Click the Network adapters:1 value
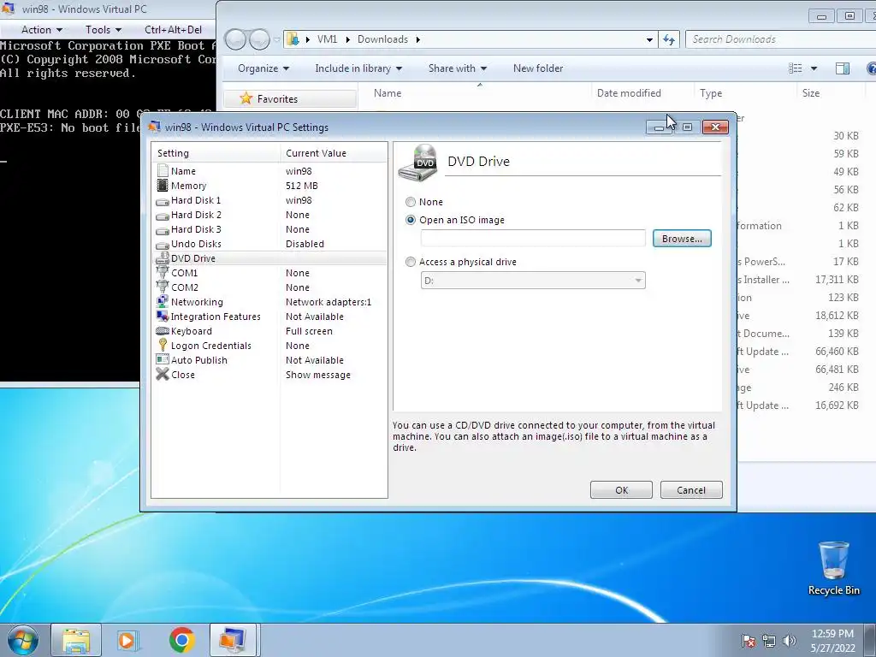 (328, 302)
